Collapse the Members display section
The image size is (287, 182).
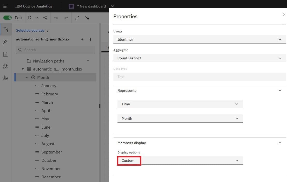click(280, 143)
